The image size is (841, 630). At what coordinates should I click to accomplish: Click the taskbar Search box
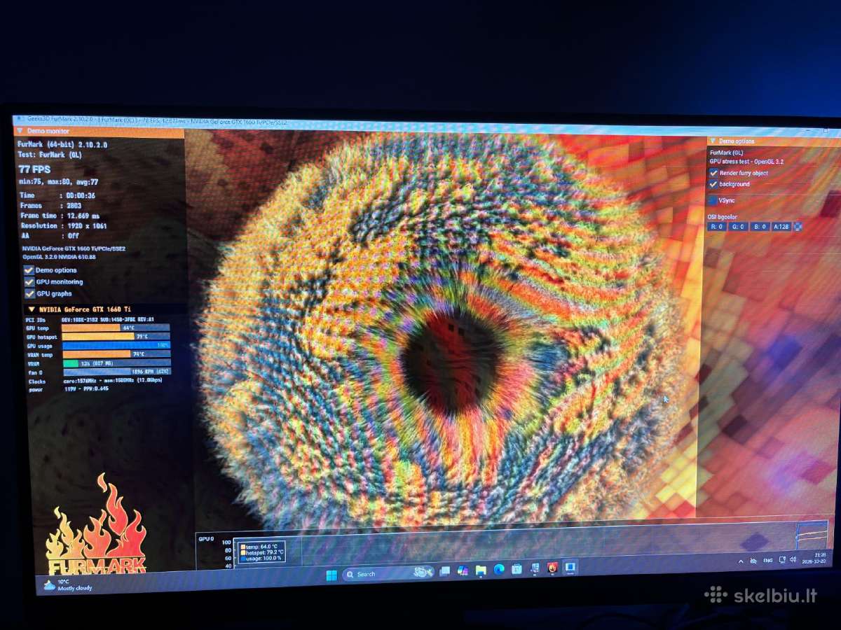[388, 573]
